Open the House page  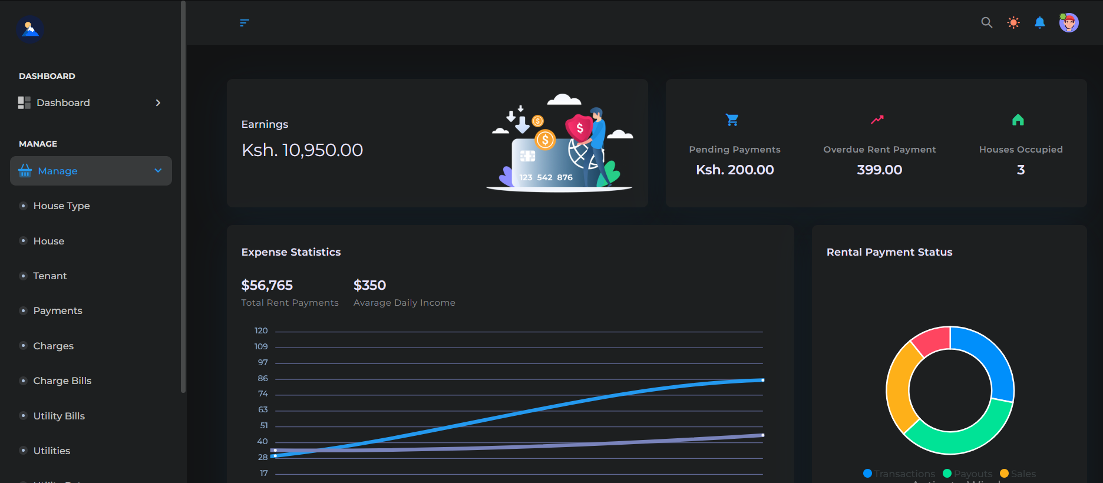coord(49,241)
